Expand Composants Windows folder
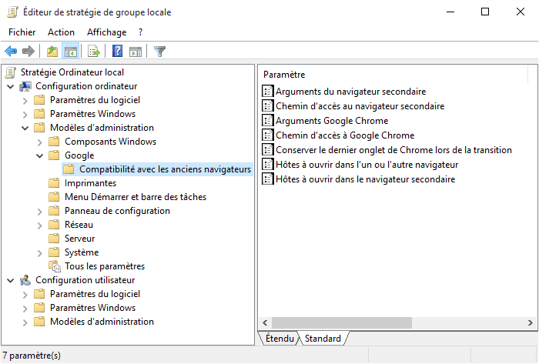 (40, 142)
